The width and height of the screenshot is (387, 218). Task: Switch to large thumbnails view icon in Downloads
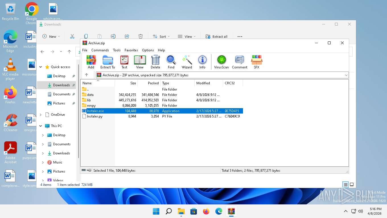(352, 185)
